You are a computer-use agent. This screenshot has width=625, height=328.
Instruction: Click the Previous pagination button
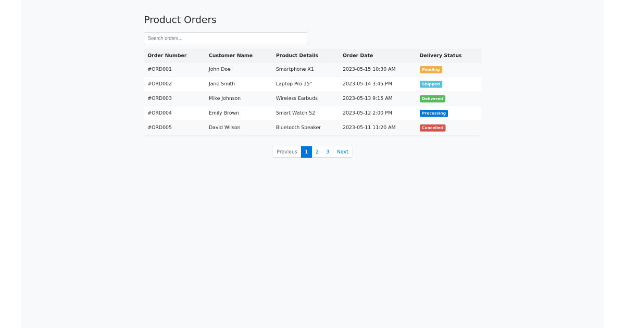286,152
